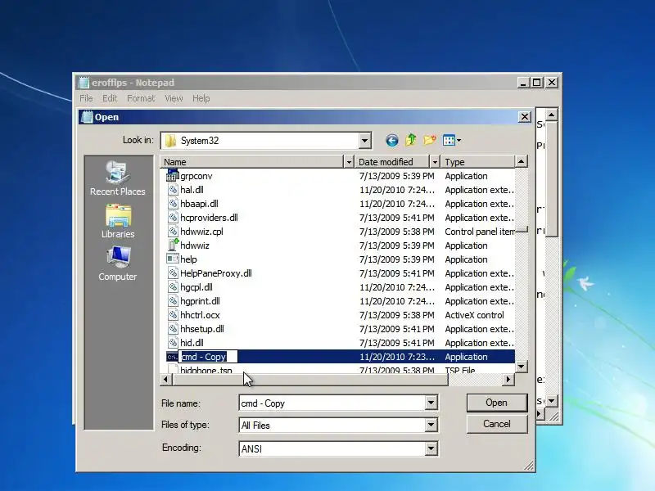Click the file list scroll-right arrow

pyautogui.click(x=508, y=380)
